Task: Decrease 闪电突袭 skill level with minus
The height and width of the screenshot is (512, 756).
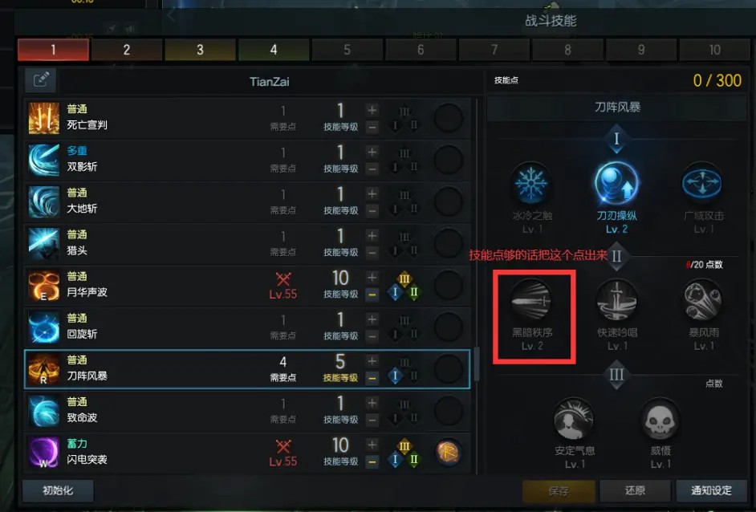Action: click(x=372, y=462)
